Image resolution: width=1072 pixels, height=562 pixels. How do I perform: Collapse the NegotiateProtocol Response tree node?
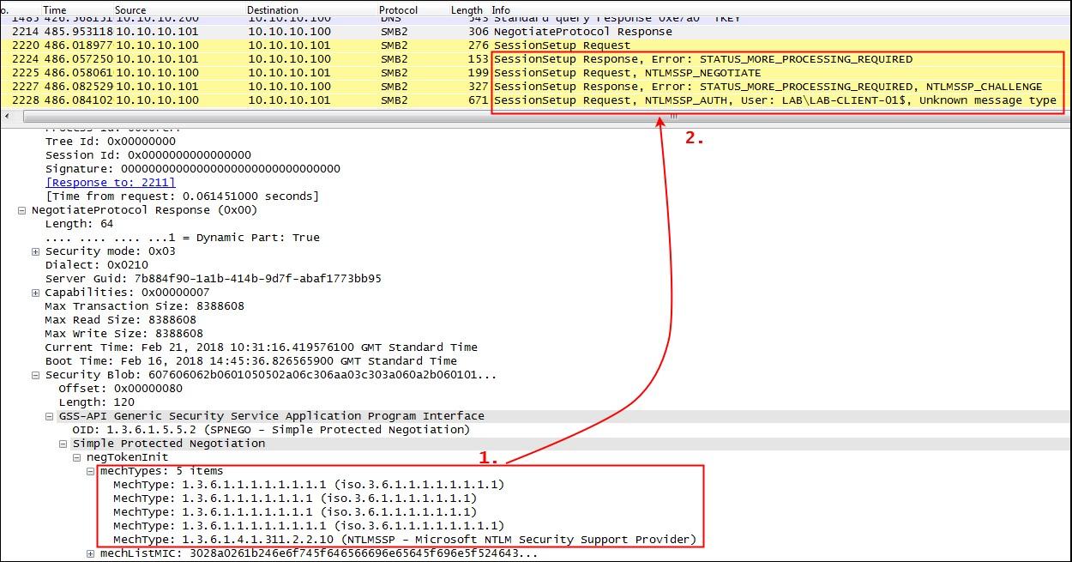(x=22, y=210)
